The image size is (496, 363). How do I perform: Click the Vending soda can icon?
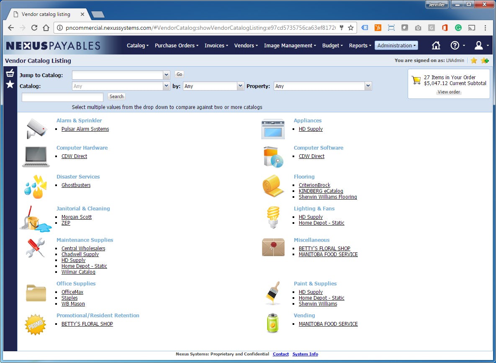click(x=272, y=323)
